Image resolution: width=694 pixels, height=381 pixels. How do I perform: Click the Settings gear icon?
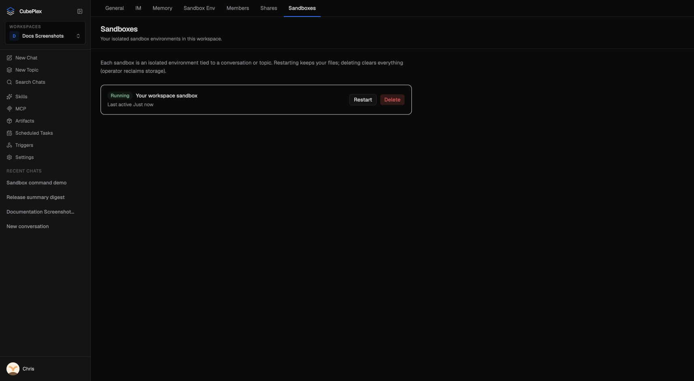(x=9, y=157)
